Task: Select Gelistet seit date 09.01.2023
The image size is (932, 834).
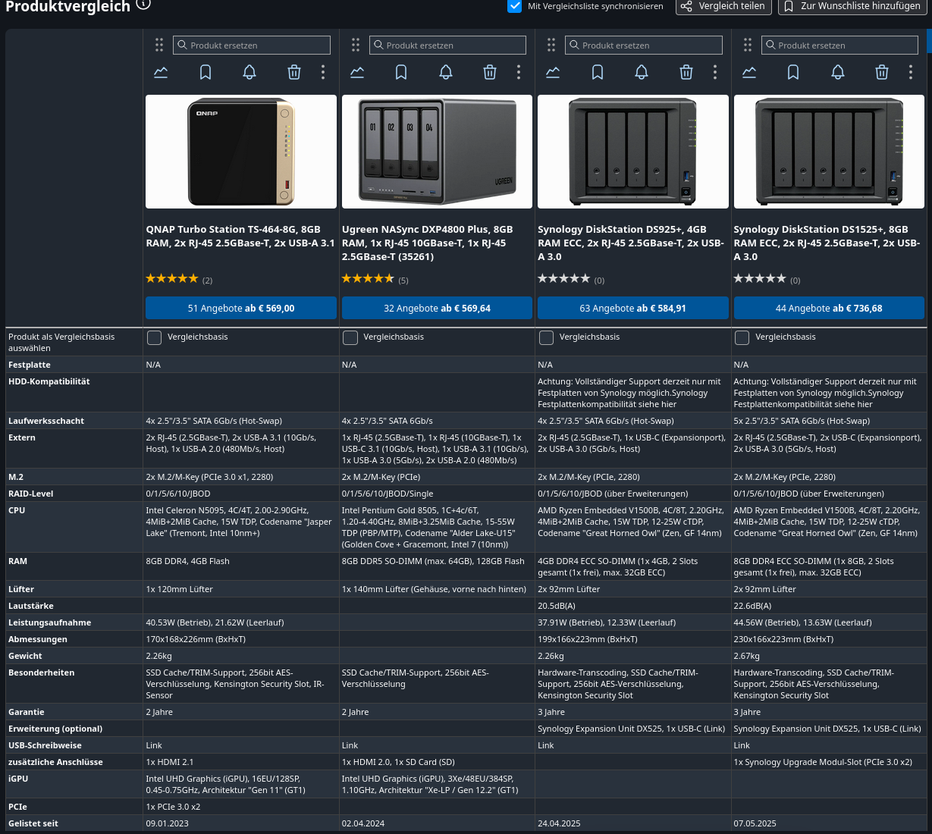Action: [x=167, y=823]
